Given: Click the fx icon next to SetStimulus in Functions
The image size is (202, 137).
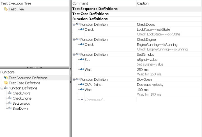Looking at the screenshot, I should (x=10, y=103).
